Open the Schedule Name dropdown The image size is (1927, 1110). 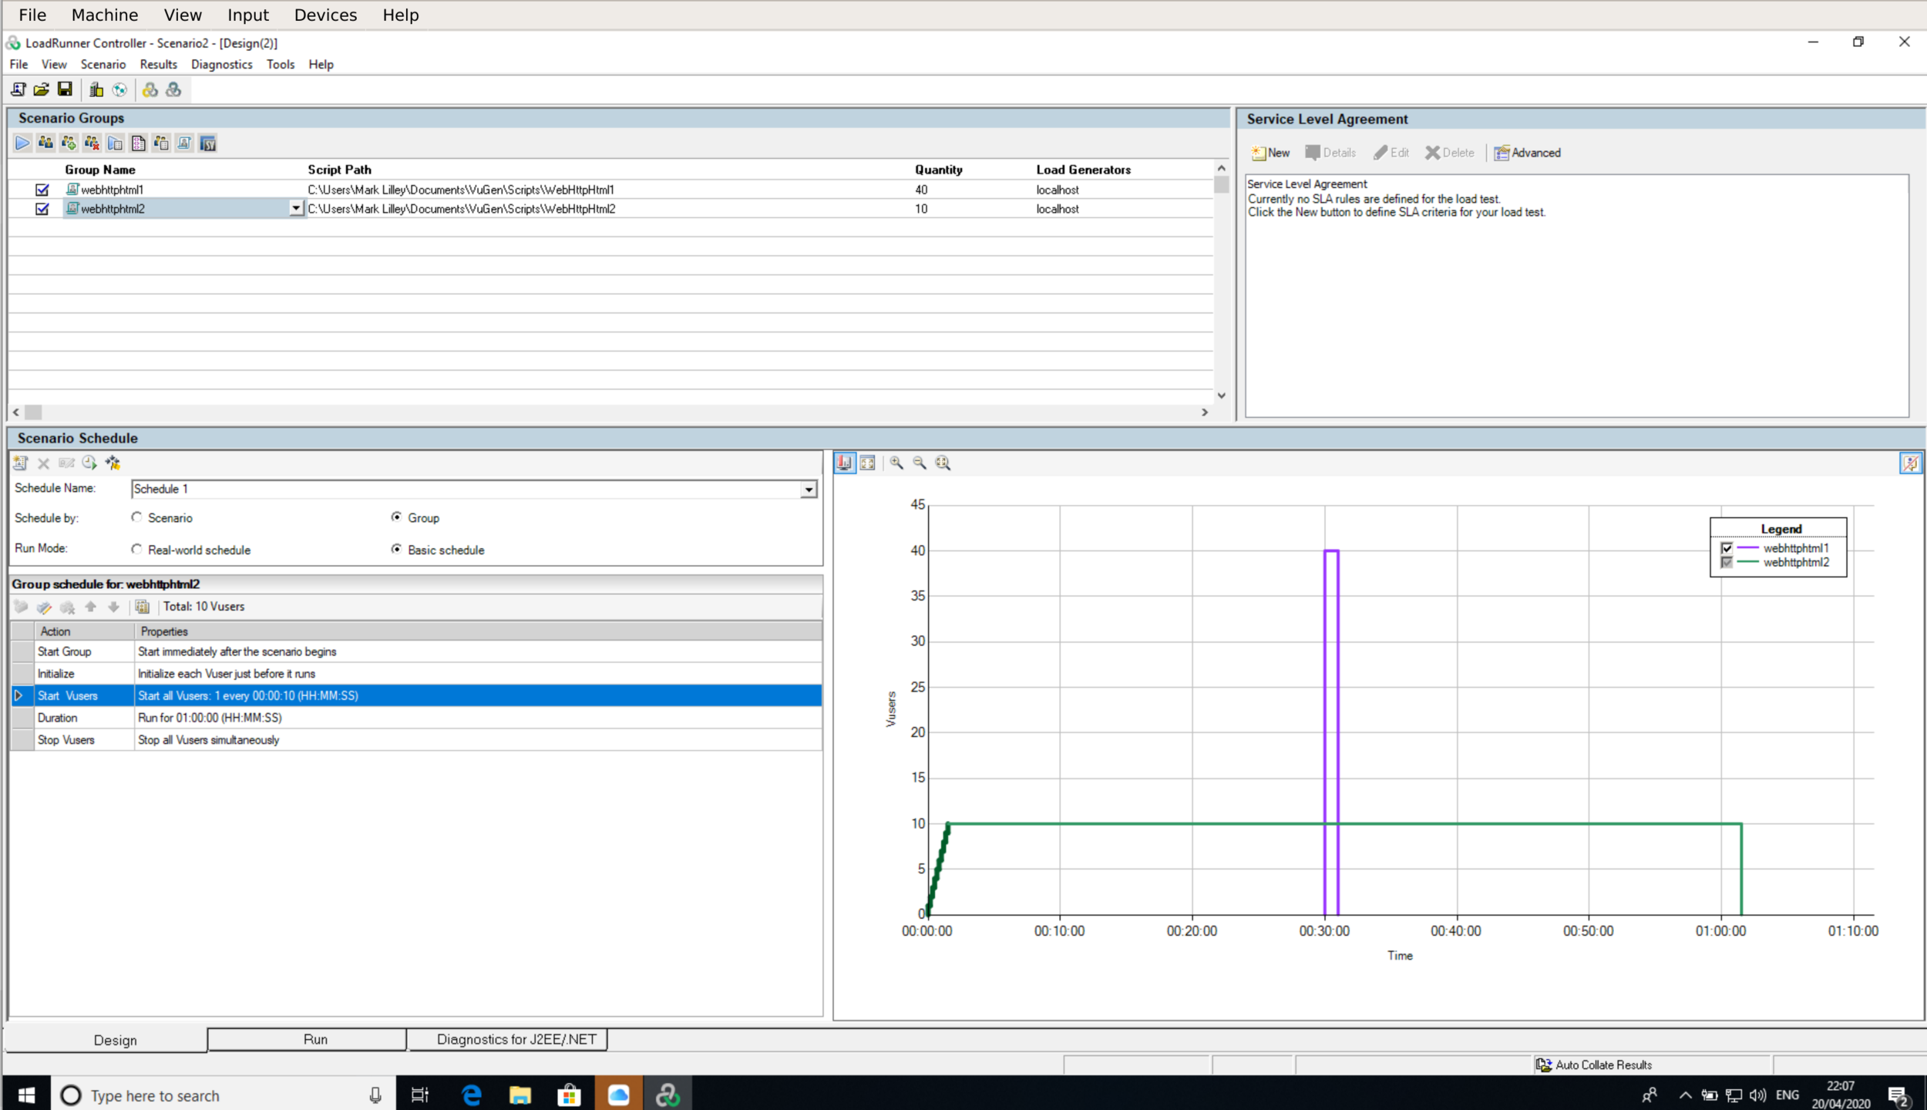click(x=808, y=489)
